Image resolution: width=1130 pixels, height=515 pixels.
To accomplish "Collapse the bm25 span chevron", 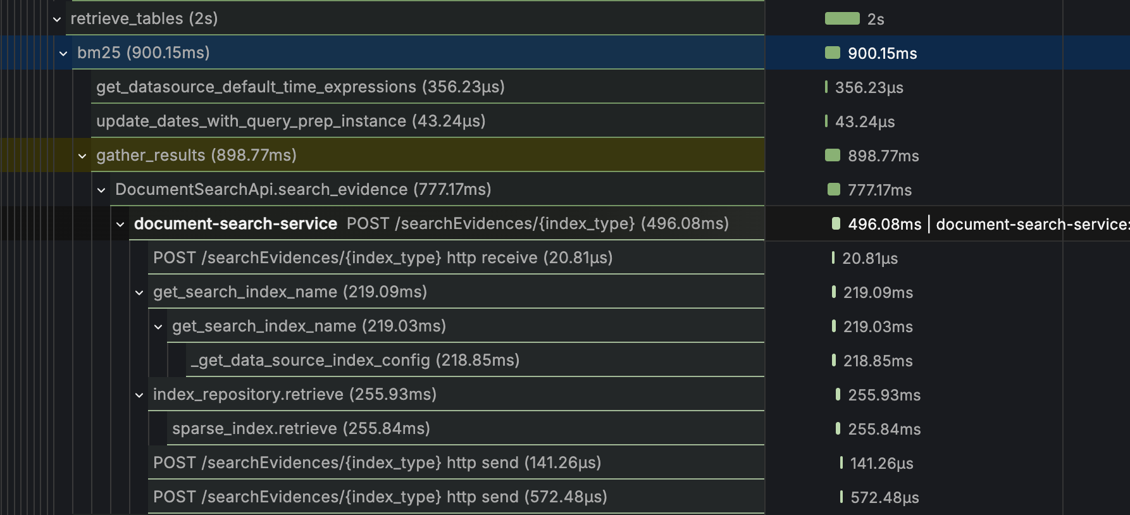I will click(63, 53).
